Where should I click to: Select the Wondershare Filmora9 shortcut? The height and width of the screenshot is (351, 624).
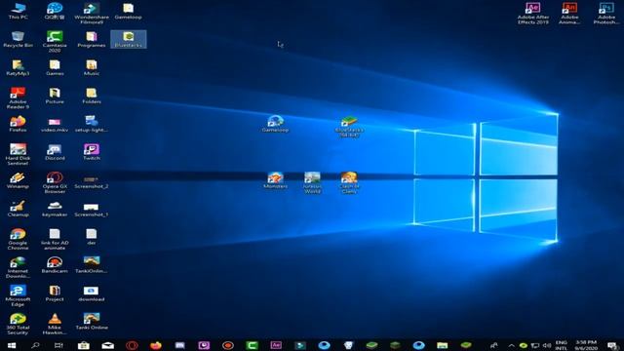92,14
